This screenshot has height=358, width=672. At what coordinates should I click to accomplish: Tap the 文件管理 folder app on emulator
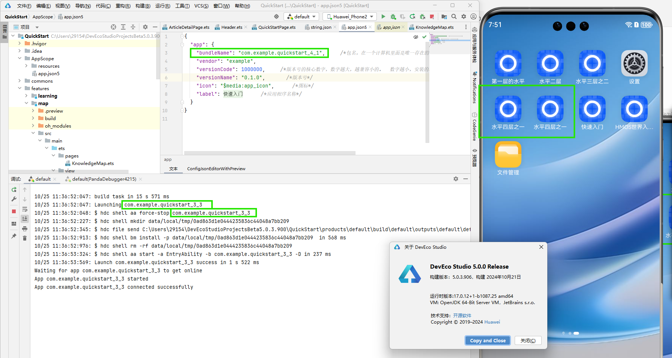point(508,154)
